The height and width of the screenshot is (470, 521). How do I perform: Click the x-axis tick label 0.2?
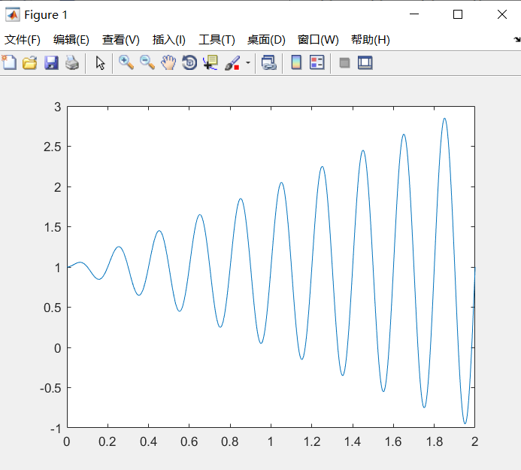pyautogui.click(x=108, y=441)
